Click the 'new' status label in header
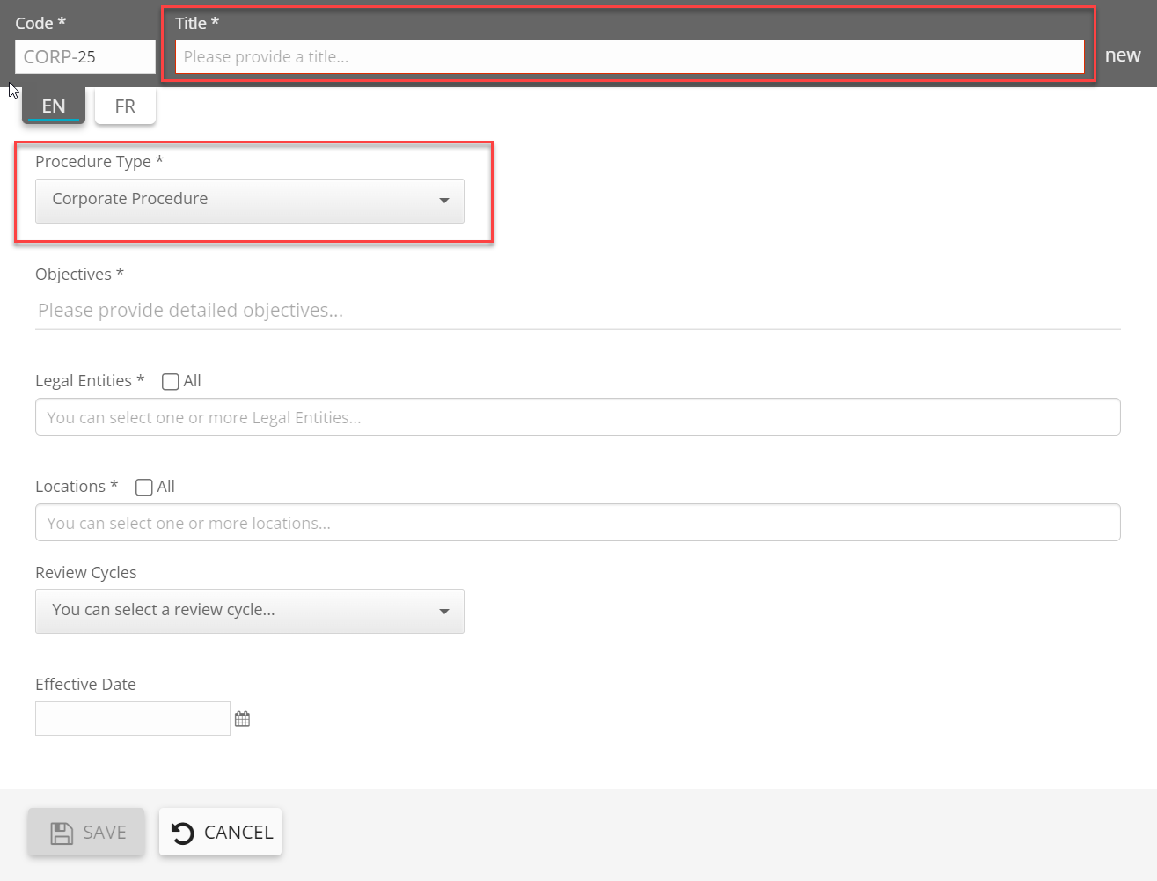This screenshot has width=1157, height=881. click(1123, 55)
